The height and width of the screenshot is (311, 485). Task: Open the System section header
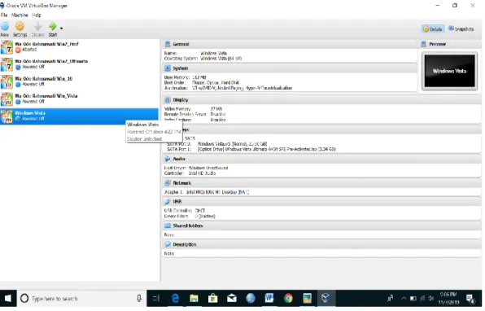290,68
